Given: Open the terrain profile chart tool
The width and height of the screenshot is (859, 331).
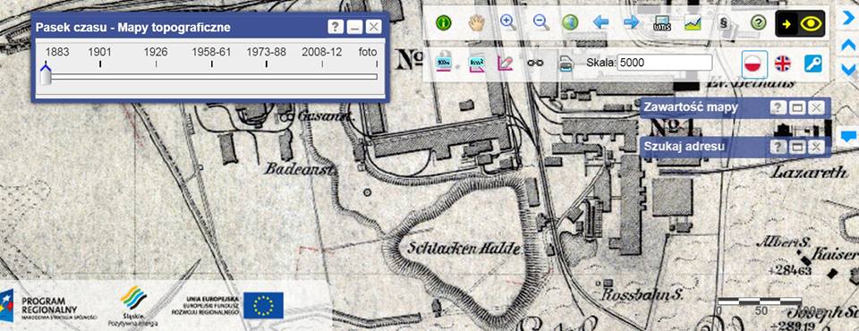Looking at the screenshot, I should click(x=693, y=22).
